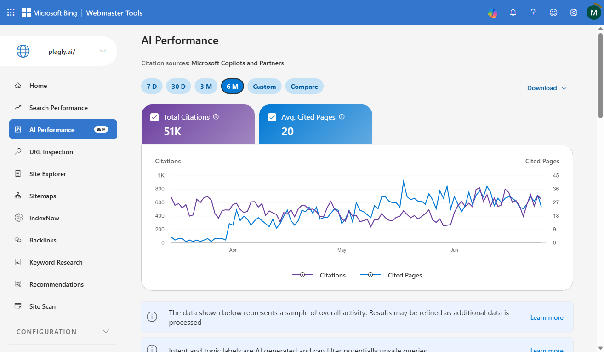The width and height of the screenshot is (604, 352).
Task: Click the Microsoft Bing logo
Action: [x=49, y=12]
